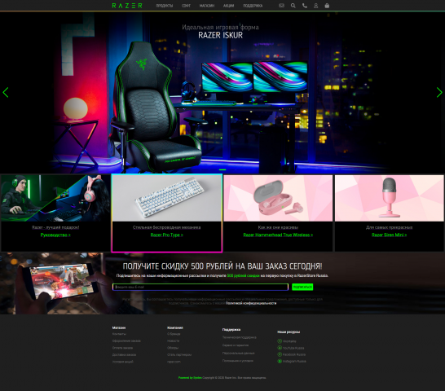
Task: Open Техническая поддержка footer link
Action: pos(240,337)
